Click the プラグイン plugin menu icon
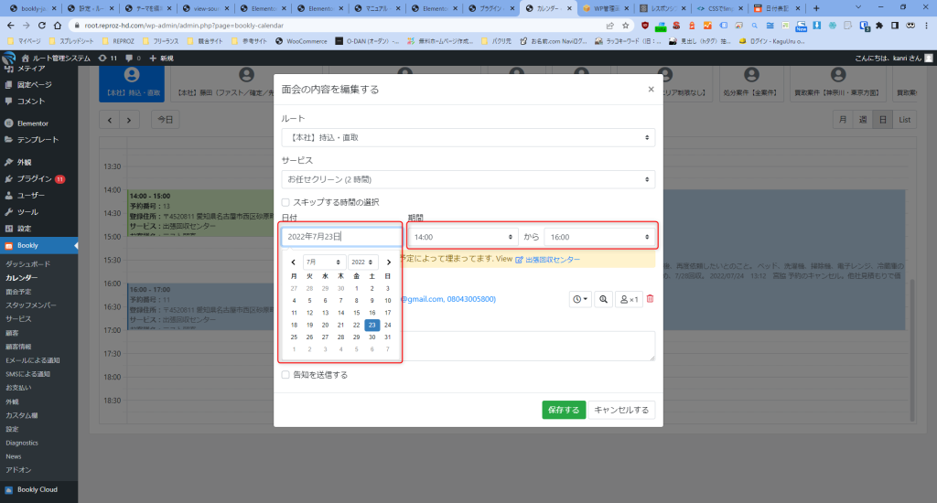The width and height of the screenshot is (937, 503). point(9,178)
